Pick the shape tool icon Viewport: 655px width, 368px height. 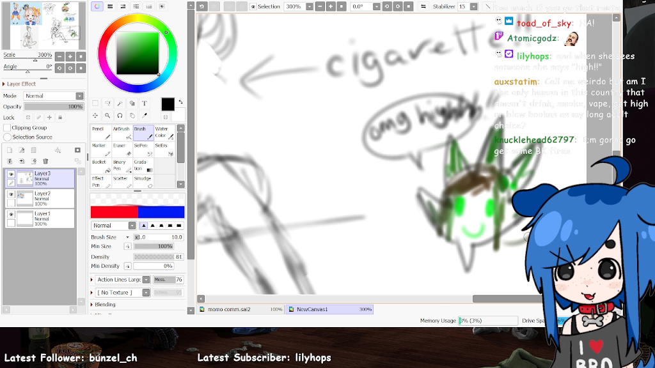click(132, 103)
